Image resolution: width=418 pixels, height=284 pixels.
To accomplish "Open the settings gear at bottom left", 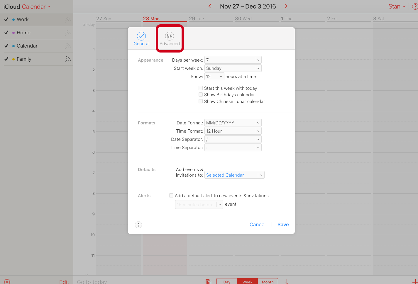I will point(6,281).
